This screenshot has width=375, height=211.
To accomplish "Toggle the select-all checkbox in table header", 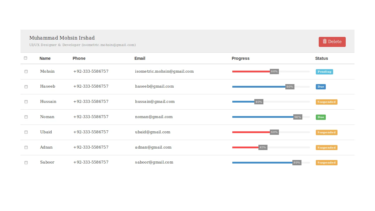I will (25, 58).
